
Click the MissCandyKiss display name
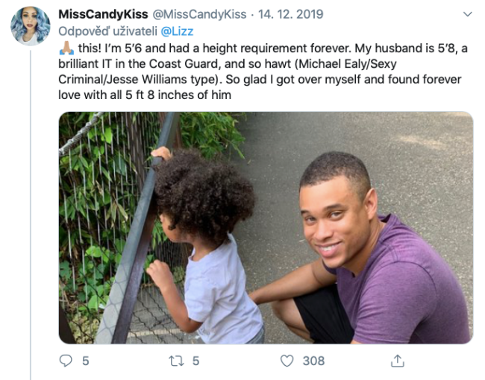103,14
